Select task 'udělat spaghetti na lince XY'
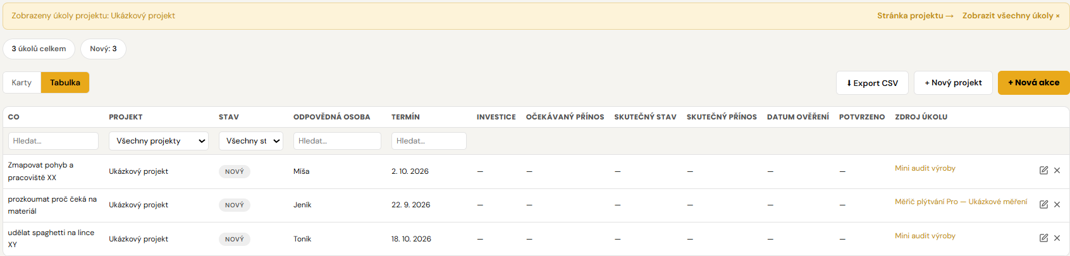The image size is (1070, 256). 51,239
